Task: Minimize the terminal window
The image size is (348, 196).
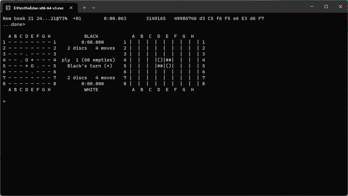Action: click(311, 7)
